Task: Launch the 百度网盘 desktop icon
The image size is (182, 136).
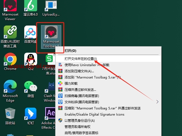Action: pos(31,34)
